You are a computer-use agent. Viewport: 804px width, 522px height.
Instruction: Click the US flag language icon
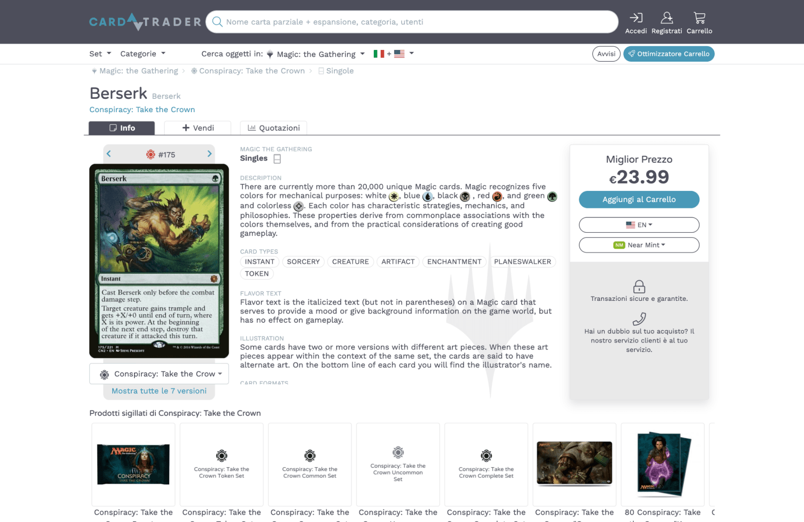click(399, 54)
